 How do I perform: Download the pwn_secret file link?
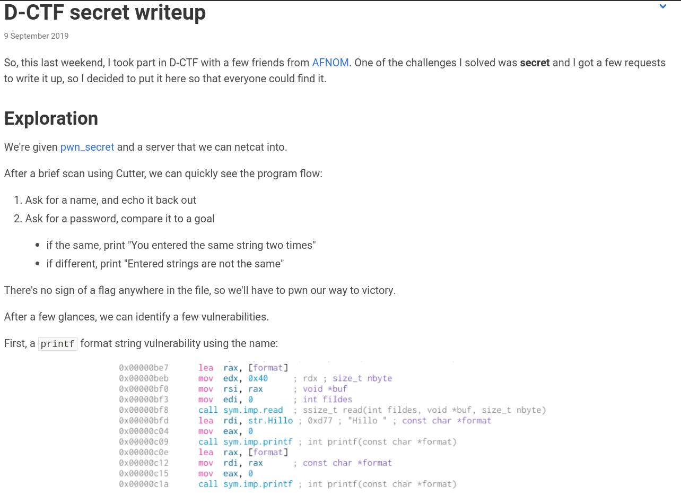coord(87,147)
